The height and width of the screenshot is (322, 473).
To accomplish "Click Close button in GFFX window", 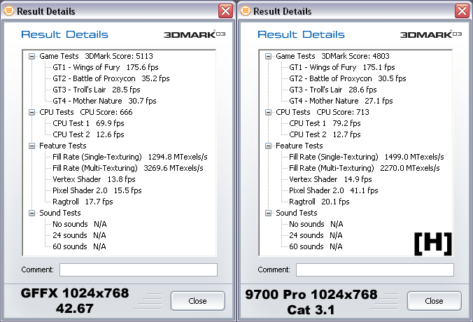I will coord(197,301).
